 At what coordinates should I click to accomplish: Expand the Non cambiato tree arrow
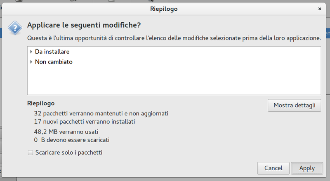pos(31,62)
